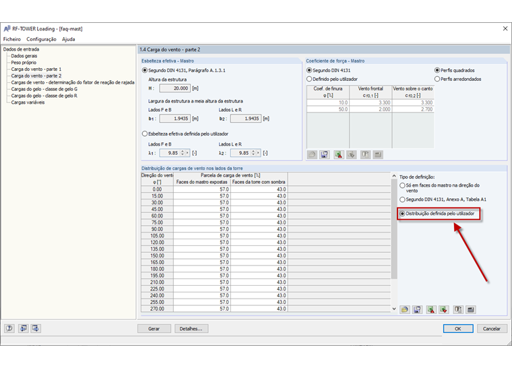Open Cargas de vento - determinação do fator de rajada
Screen dimensions: 512x368
click(x=73, y=82)
